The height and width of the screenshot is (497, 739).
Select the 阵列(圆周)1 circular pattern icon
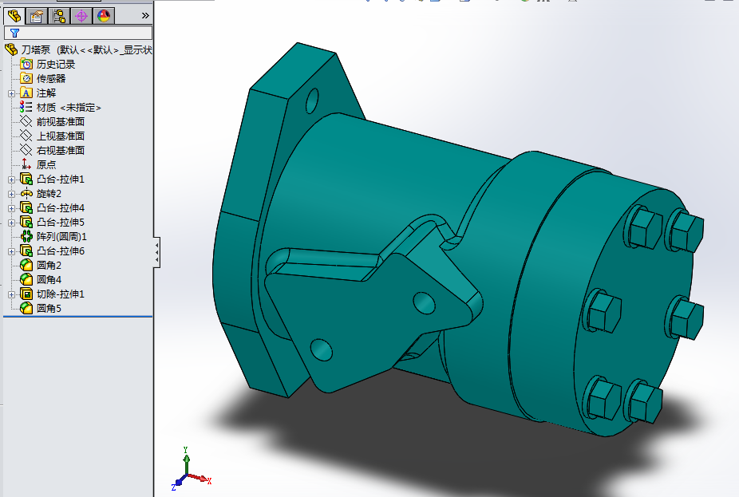[x=26, y=236]
